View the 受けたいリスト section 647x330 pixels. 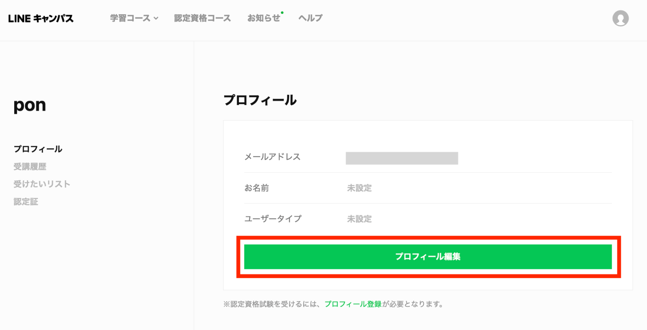[x=42, y=184]
